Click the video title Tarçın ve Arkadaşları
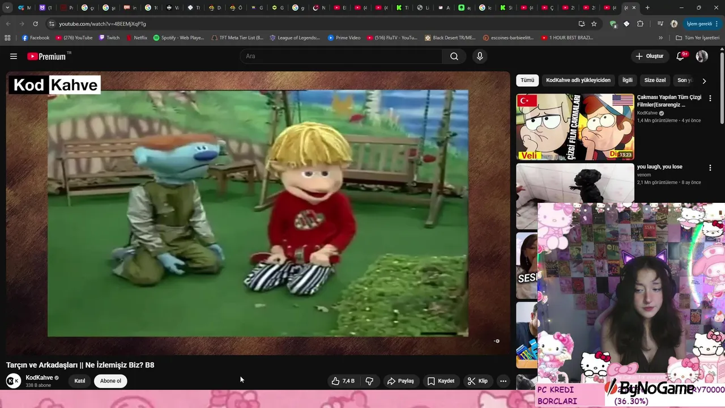The width and height of the screenshot is (725, 408). 80,365
